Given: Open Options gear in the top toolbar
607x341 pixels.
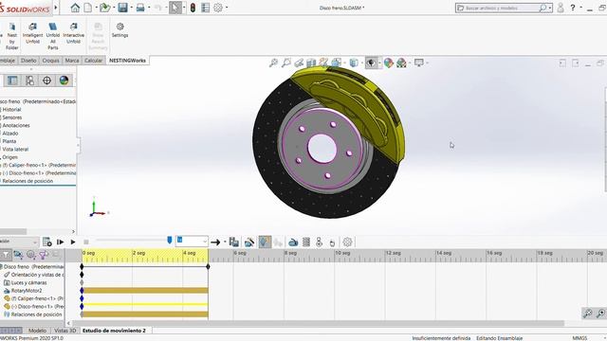Looking at the screenshot, I should point(218,8).
